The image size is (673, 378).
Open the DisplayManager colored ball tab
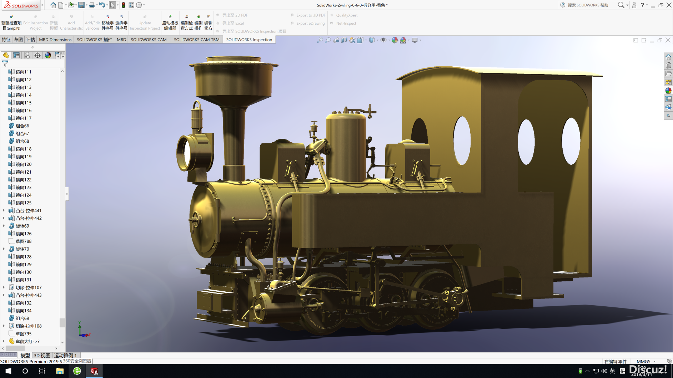tap(48, 55)
